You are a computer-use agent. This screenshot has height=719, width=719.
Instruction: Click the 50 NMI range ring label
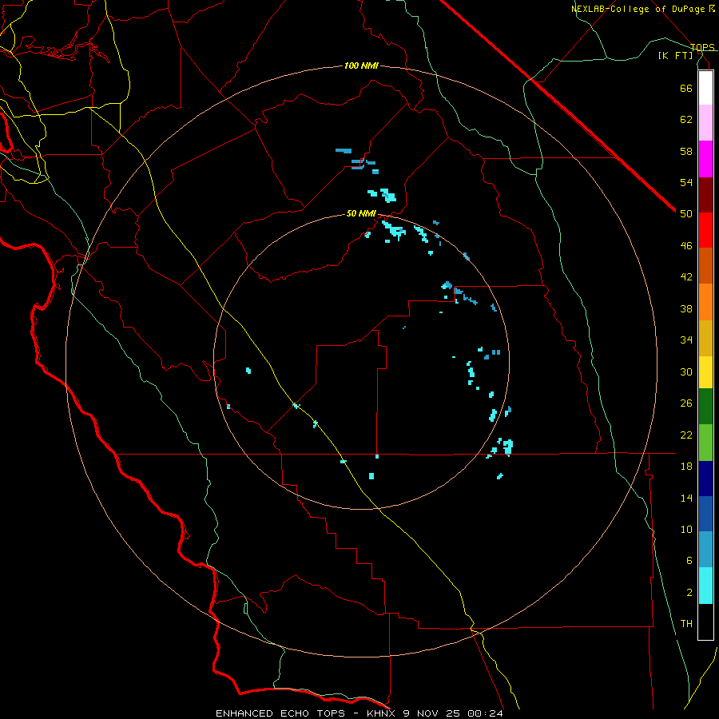[361, 213]
